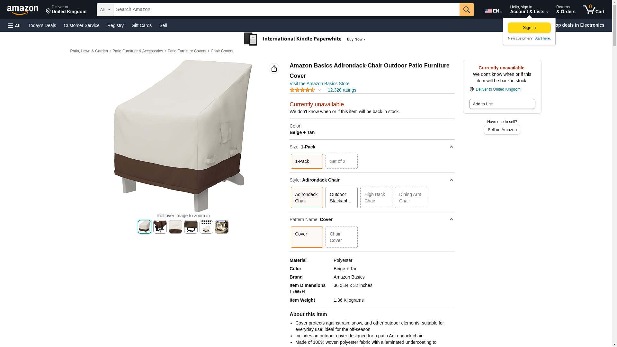This screenshot has height=347, width=617.
Task: Collapse the Size section chevron
Action: tap(451, 147)
